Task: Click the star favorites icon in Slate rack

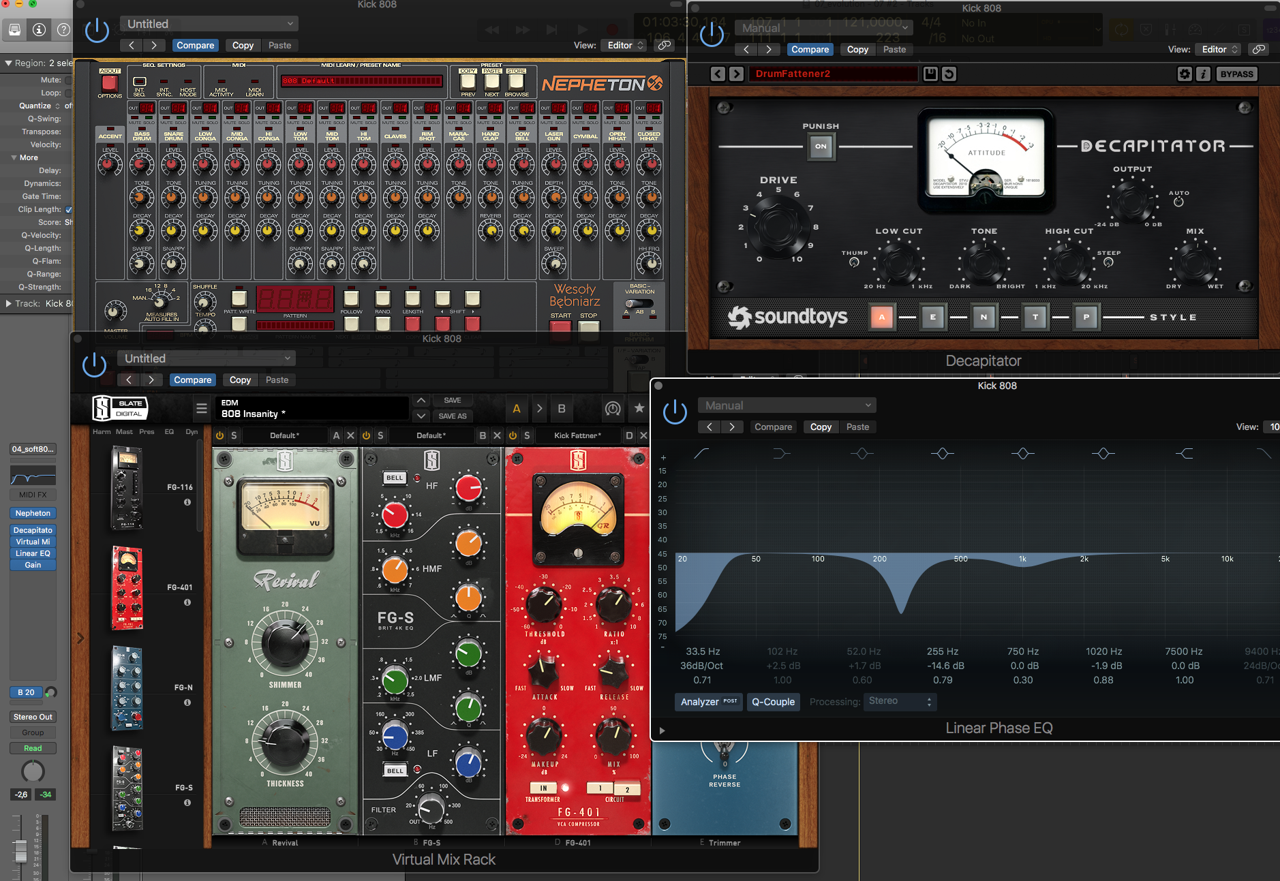Action: [639, 408]
